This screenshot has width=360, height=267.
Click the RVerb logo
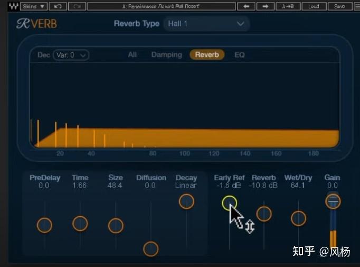[37, 24]
